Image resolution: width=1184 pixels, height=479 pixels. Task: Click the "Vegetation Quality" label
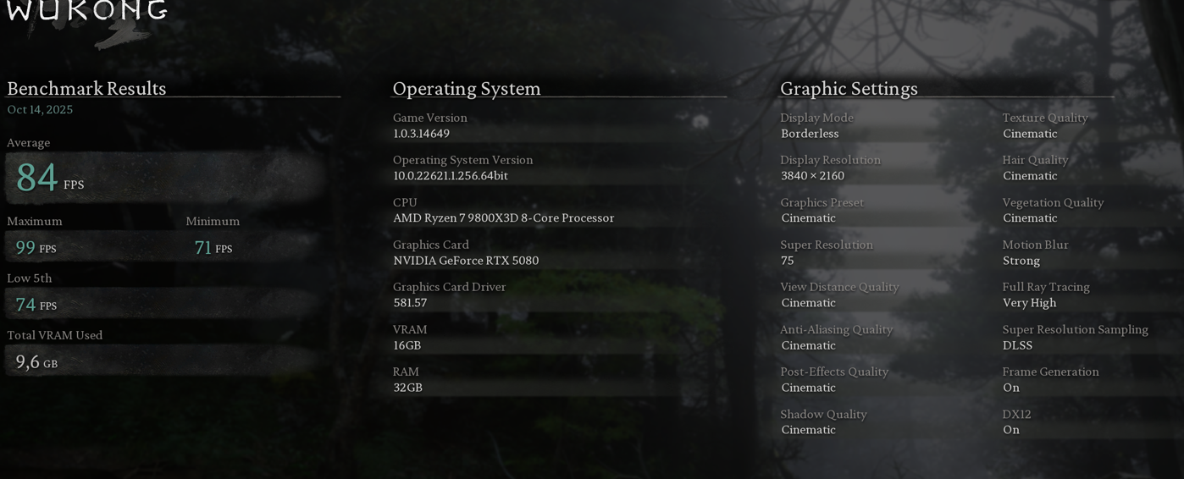click(1053, 202)
